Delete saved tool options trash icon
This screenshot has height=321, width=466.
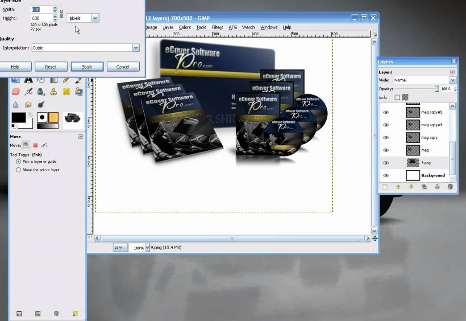tap(56, 313)
